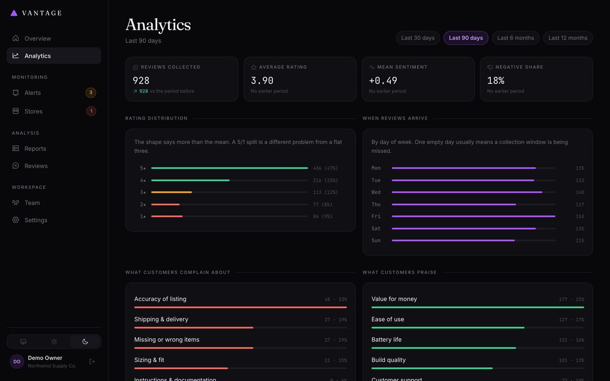
Task: Click the Fri purple reviews bar
Action: click(474, 217)
